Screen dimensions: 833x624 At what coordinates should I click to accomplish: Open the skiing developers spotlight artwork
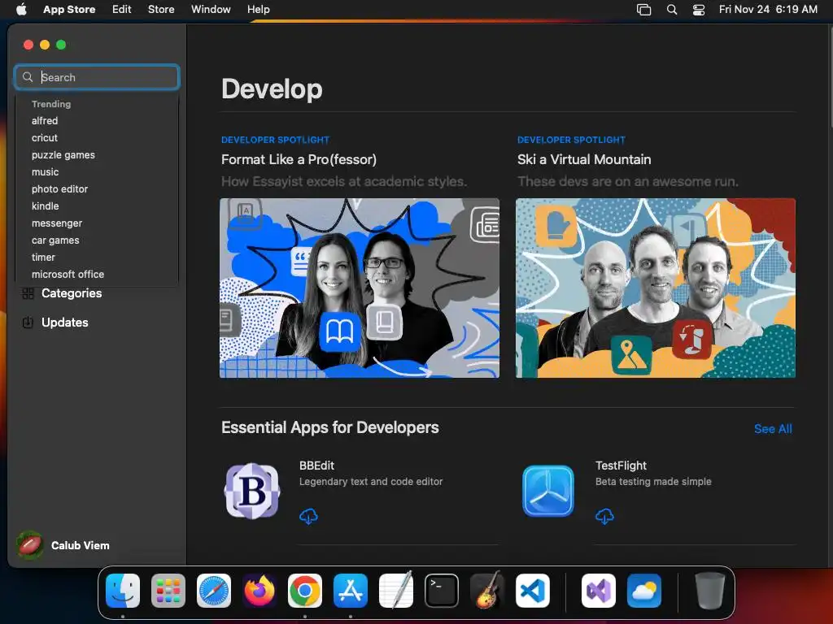(x=656, y=288)
